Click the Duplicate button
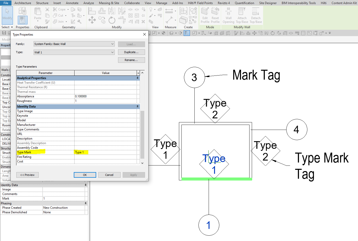This screenshot has height=241, width=358. tap(131, 52)
